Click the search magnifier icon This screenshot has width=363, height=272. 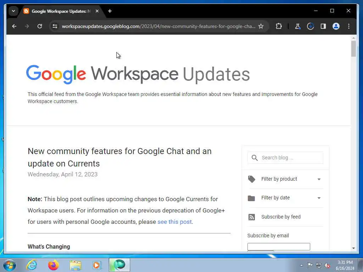pyautogui.click(x=255, y=158)
